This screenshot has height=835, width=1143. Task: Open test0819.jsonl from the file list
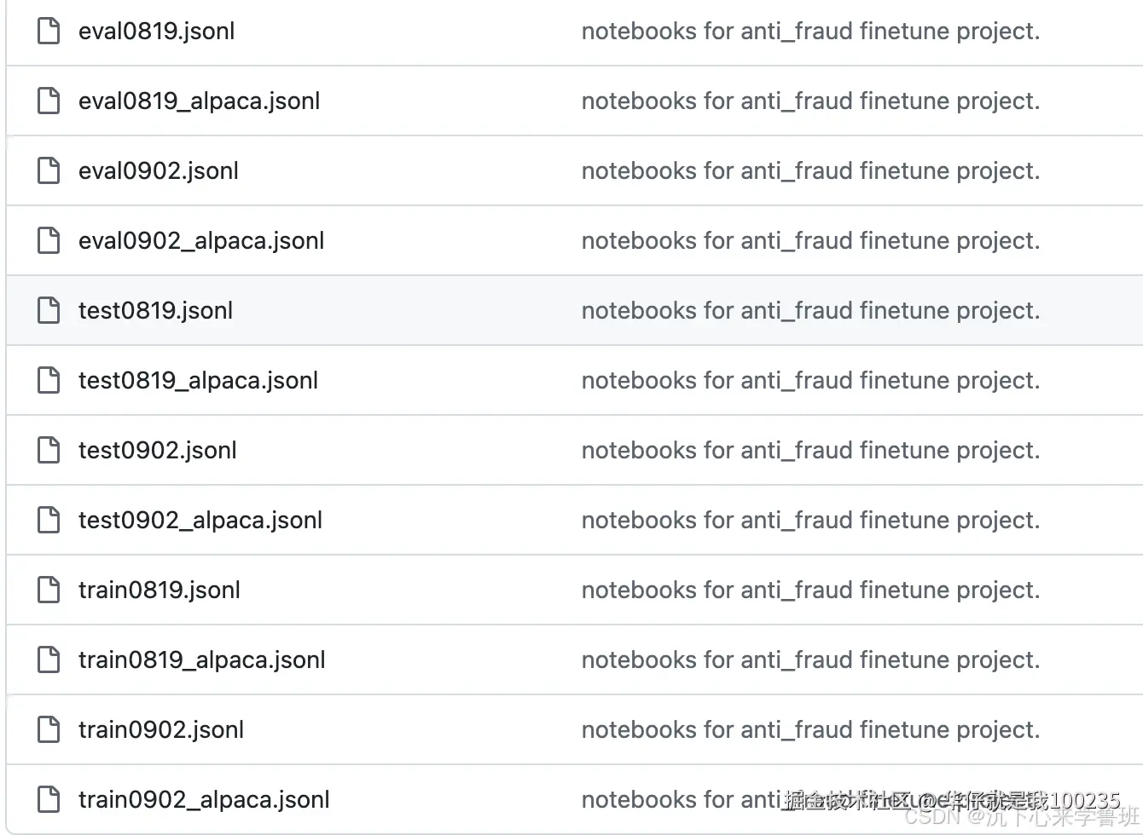click(x=155, y=311)
